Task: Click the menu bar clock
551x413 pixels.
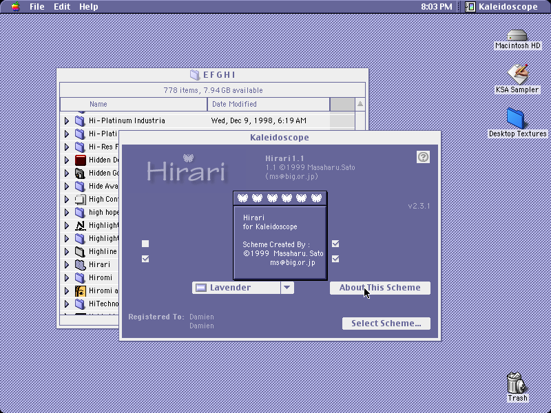Action: tap(437, 6)
